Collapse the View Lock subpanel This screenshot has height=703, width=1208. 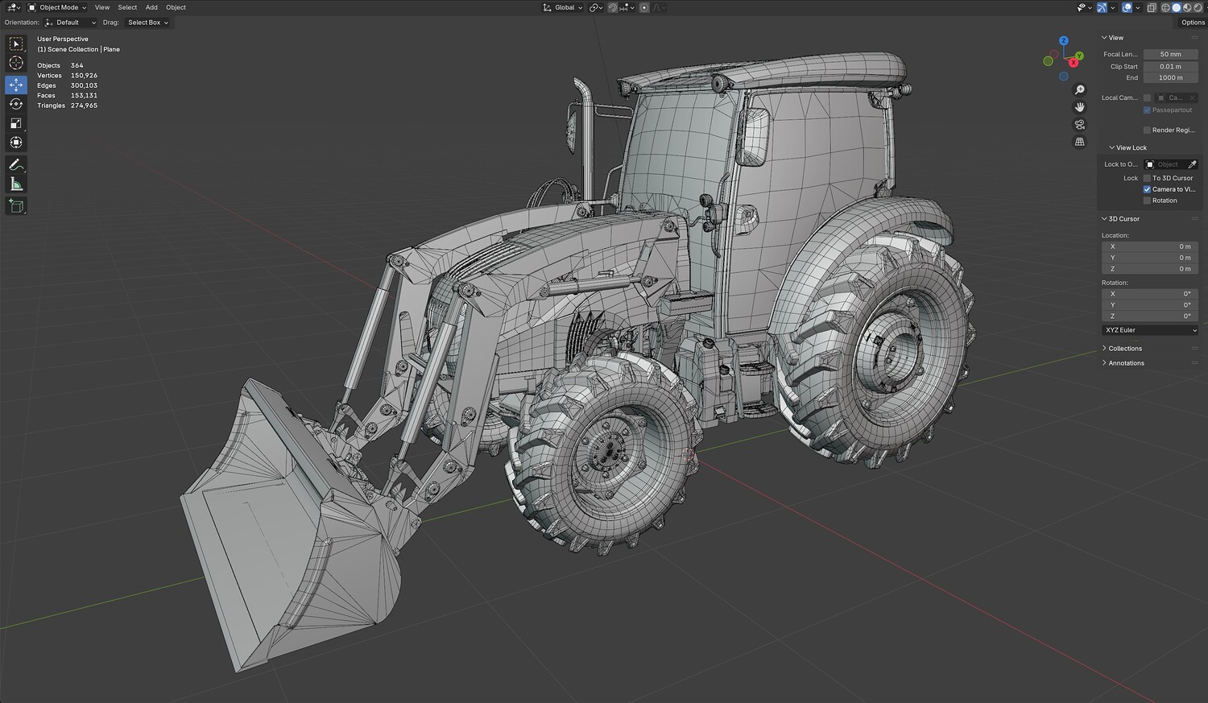point(1127,147)
